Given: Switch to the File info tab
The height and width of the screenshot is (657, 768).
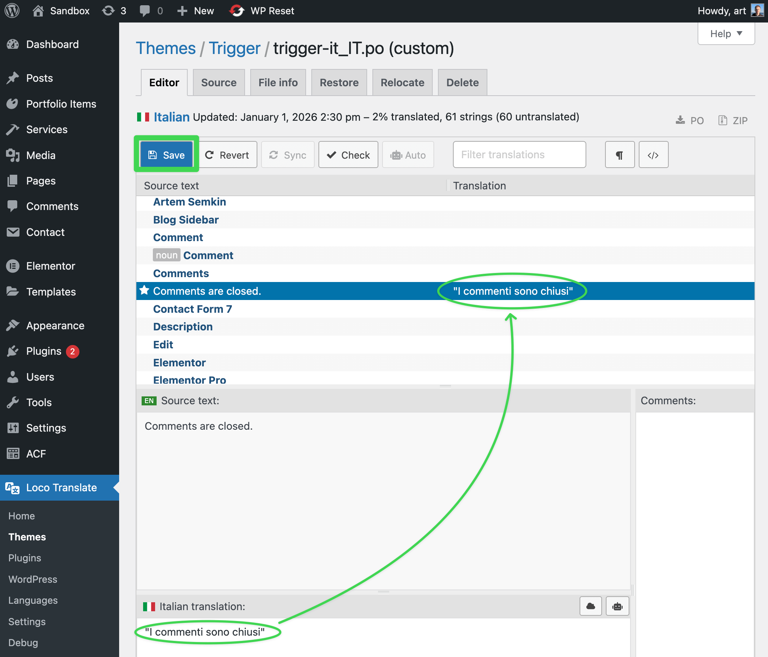Looking at the screenshot, I should click(278, 82).
